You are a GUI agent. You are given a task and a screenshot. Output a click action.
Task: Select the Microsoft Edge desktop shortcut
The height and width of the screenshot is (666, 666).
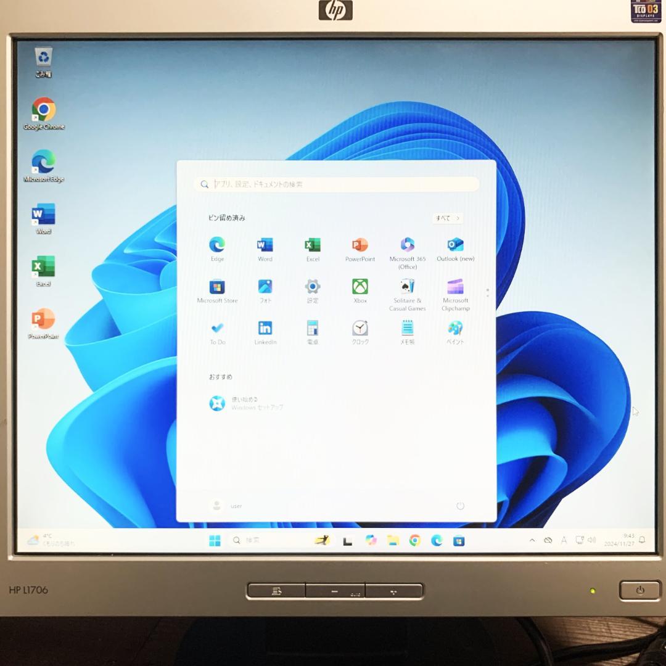[44, 166]
